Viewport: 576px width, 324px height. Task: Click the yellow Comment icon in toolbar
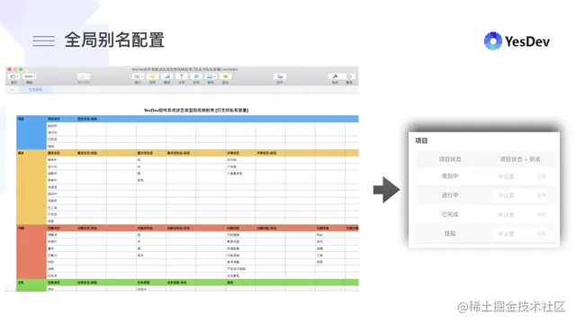[226, 76]
